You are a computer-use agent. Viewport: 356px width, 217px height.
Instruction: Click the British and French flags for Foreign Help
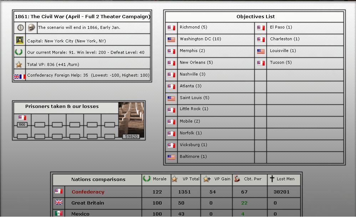[19, 76]
